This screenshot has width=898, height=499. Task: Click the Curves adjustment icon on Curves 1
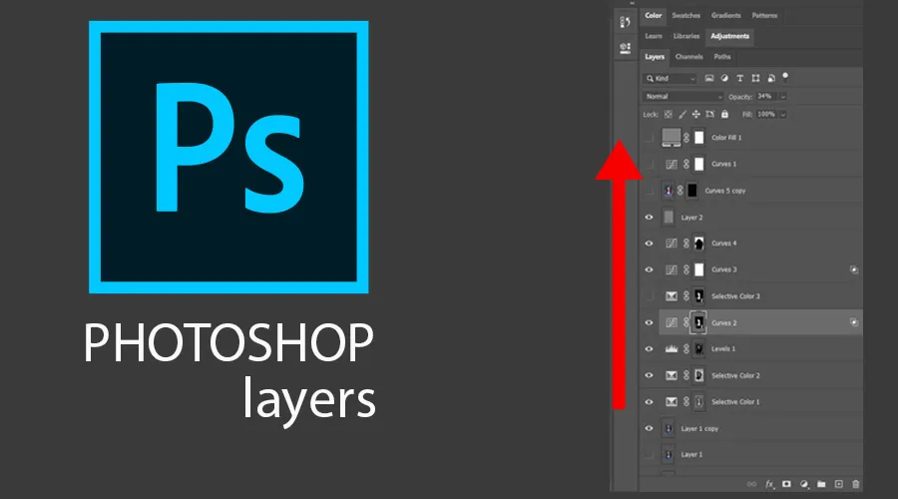[x=672, y=165]
